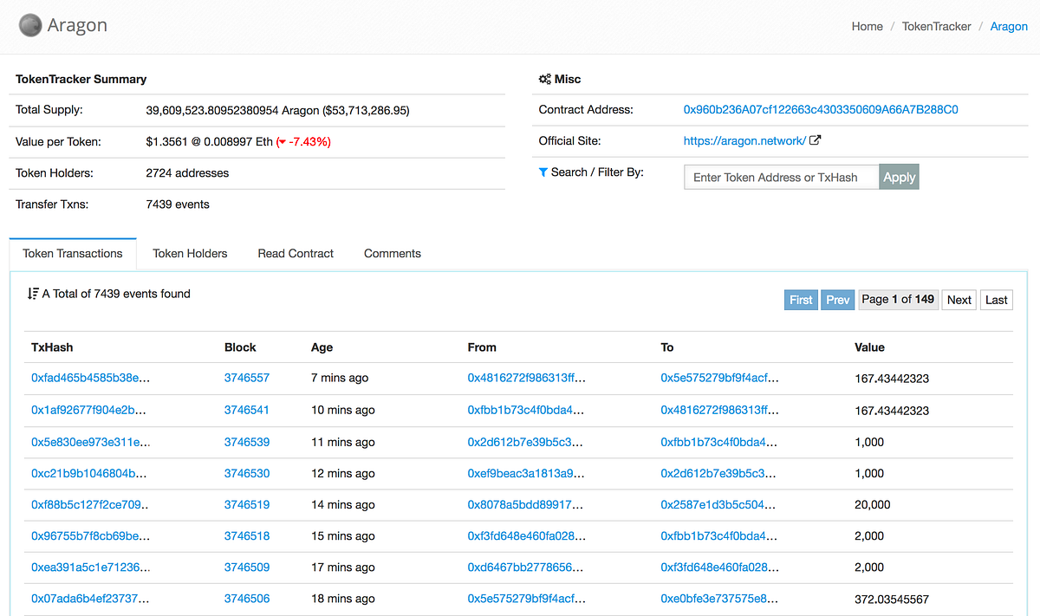Viewport: 1040px width, 616px height.
Task: Open block 3746509
Action: (247, 567)
